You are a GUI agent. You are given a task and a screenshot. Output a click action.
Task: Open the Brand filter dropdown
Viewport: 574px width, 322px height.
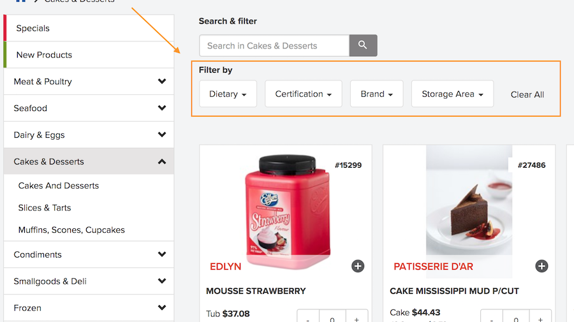coord(376,94)
